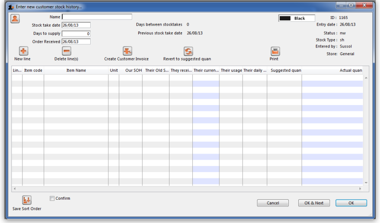Click the Actual quan column header

(332, 70)
